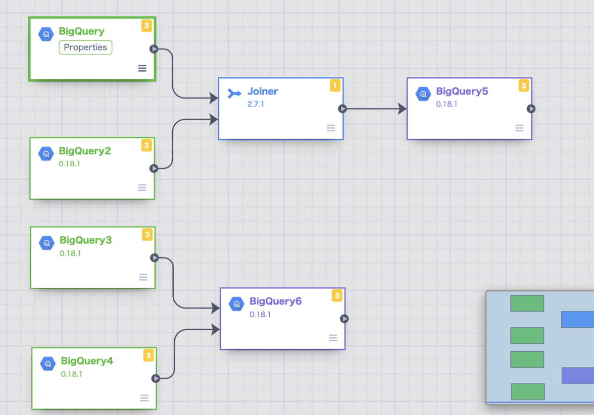This screenshot has width=594, height=415.
Task: Click the BigQuery node hexagon icon
Action: [x=46, y=34]
